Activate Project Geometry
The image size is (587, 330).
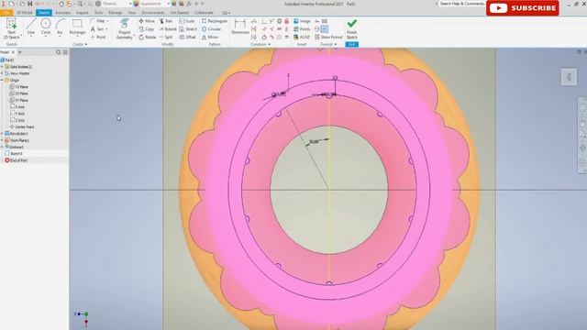[x=125, y=29]
